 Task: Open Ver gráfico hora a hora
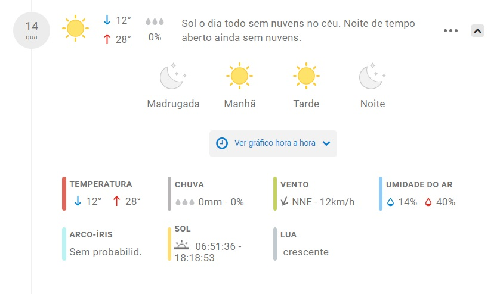pyautogui.click(x=273, y=143)
